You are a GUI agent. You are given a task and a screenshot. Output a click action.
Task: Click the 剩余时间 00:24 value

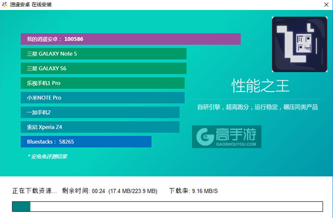tap(83, 191)
